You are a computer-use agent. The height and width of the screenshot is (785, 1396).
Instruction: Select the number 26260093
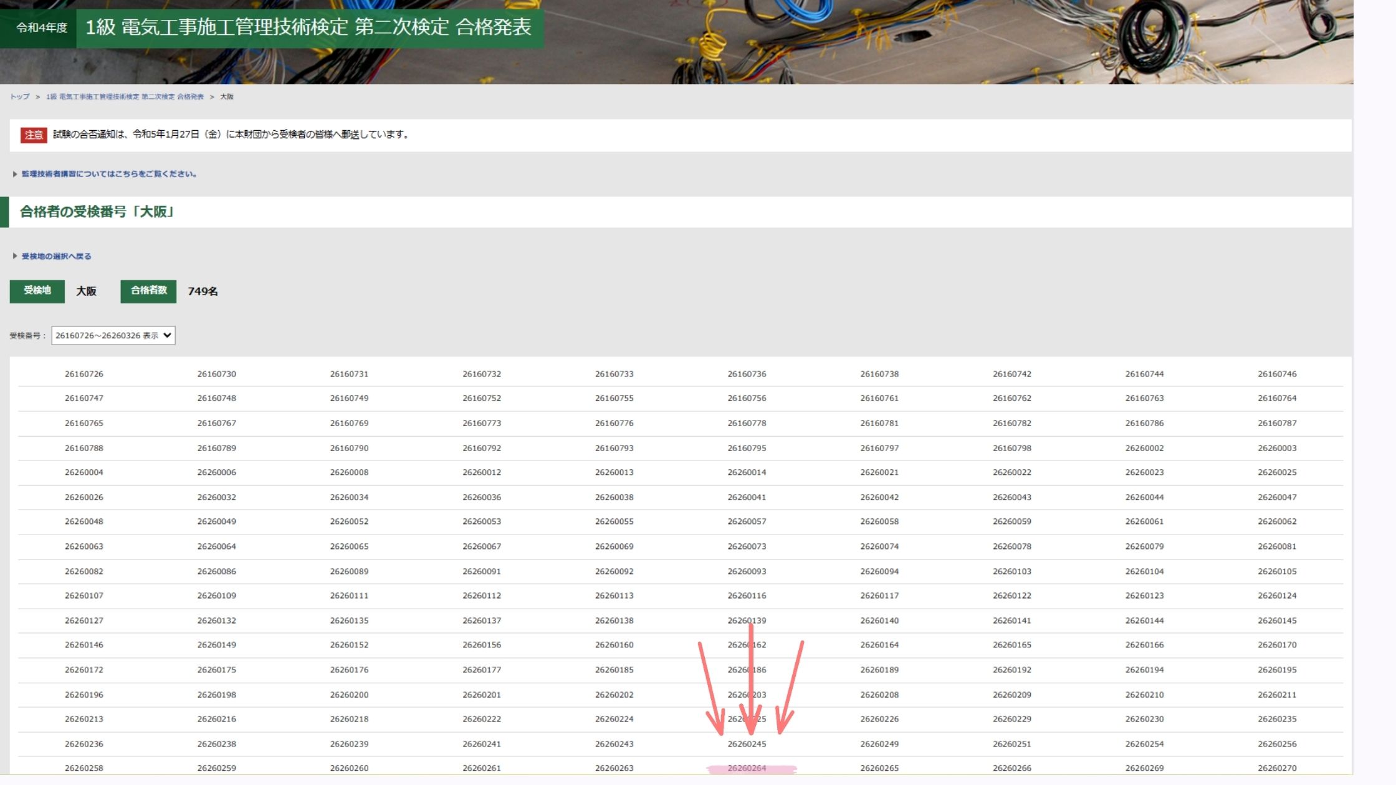[747, 571]
